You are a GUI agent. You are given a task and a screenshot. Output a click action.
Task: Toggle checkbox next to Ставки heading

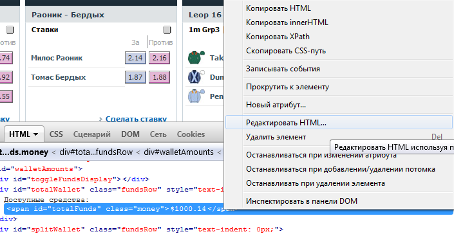click(x=167, y=30)
